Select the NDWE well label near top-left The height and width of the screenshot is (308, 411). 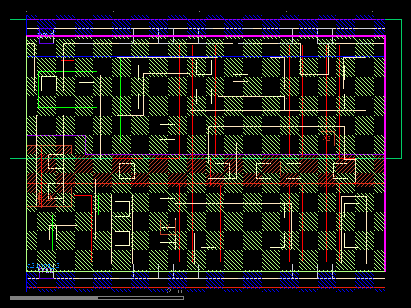[x=46, y=34]
